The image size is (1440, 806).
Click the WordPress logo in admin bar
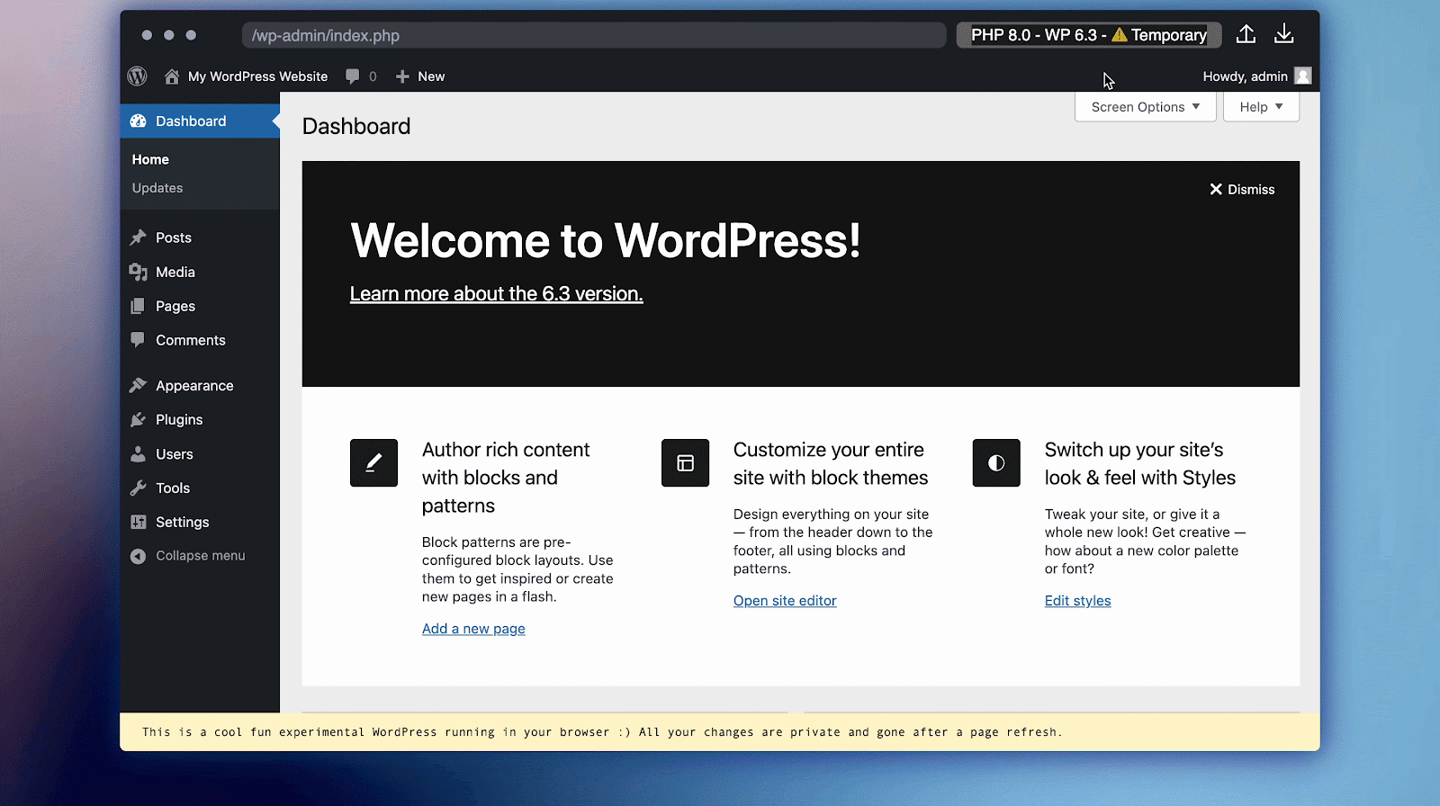coord(137,76)
